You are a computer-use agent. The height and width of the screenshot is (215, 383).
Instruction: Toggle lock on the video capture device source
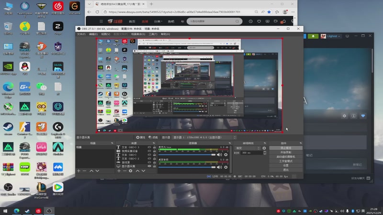click(x=154, y=151)
